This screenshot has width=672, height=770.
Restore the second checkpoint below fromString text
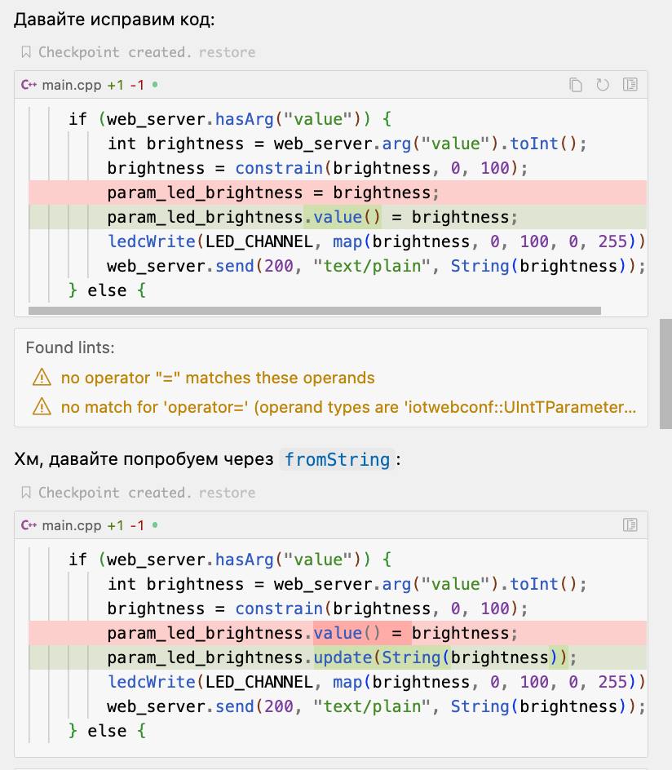click(x=227, y=493)
